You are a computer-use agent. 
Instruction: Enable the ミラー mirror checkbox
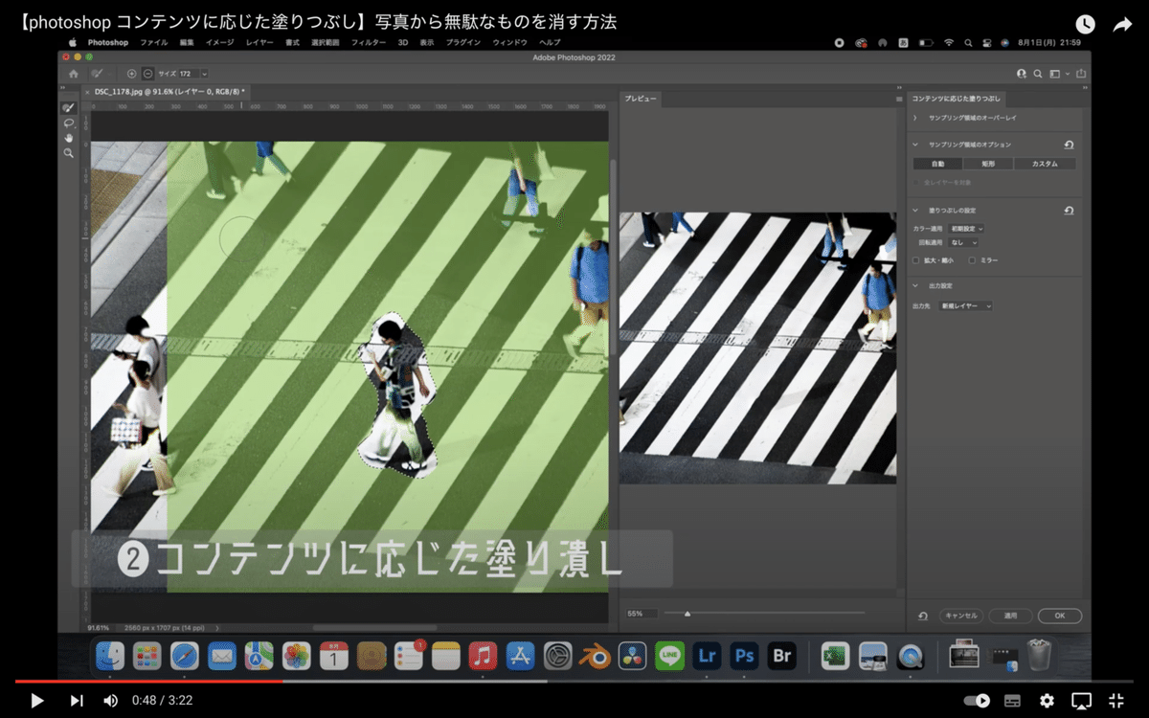973,259
